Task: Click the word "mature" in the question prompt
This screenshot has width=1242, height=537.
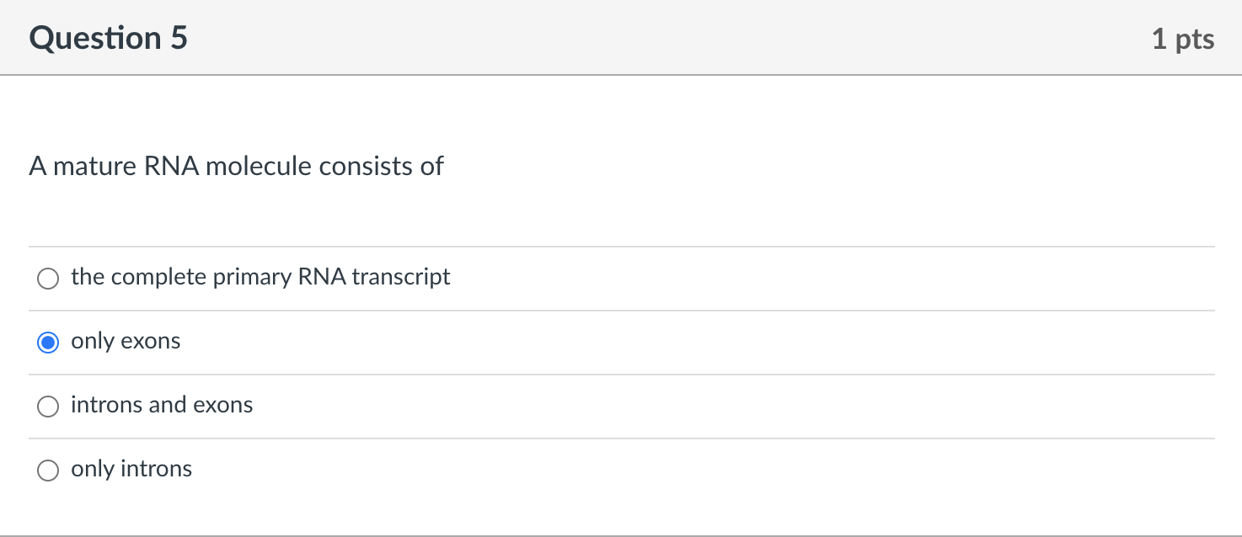Action: (94, 166)
